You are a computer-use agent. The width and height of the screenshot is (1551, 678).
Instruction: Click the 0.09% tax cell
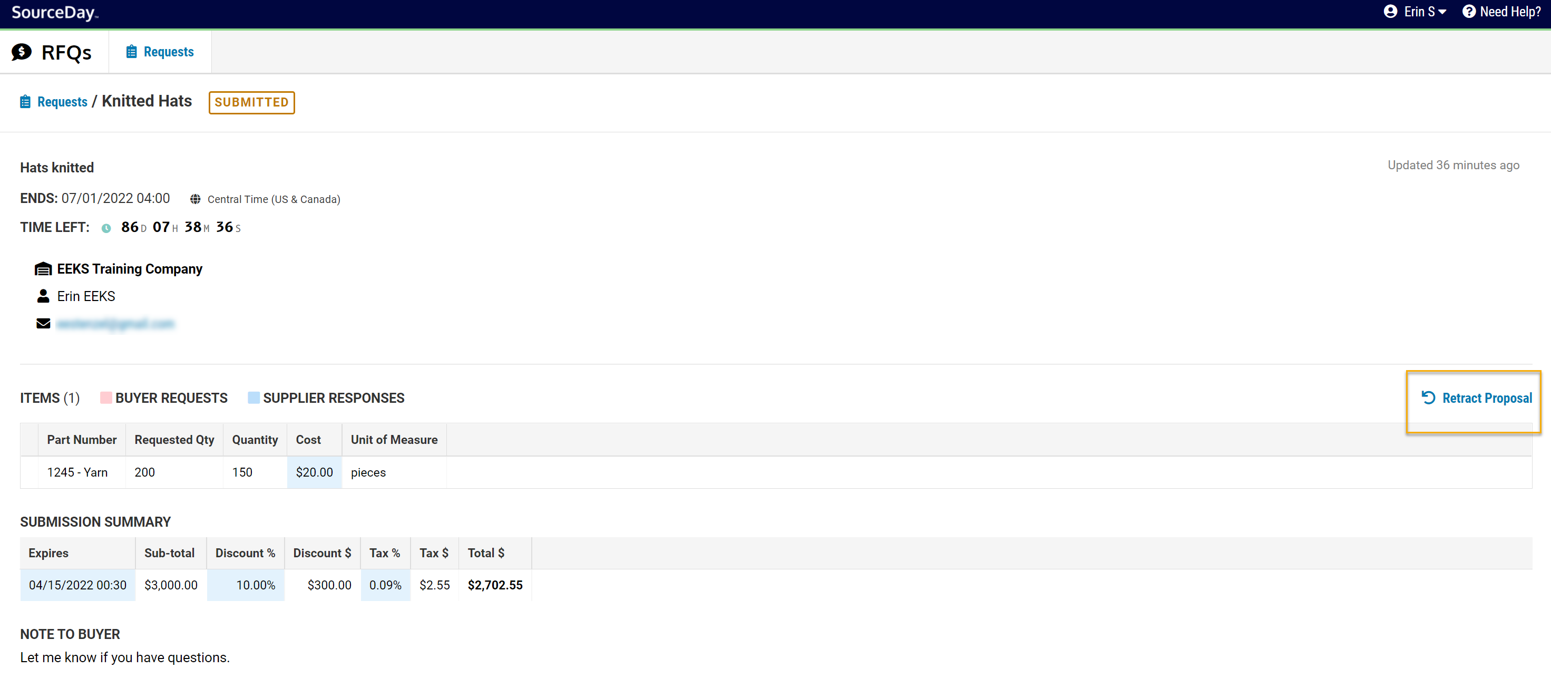[385, 585]
